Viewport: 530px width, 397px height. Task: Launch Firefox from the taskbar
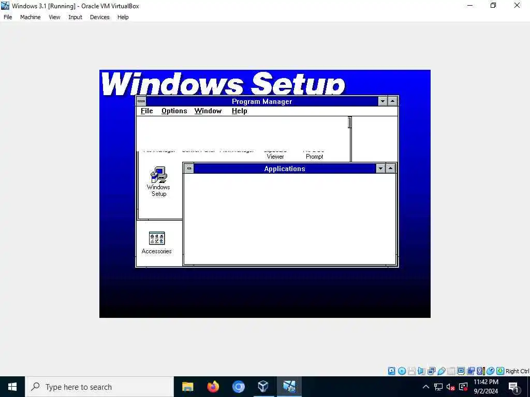213,387
